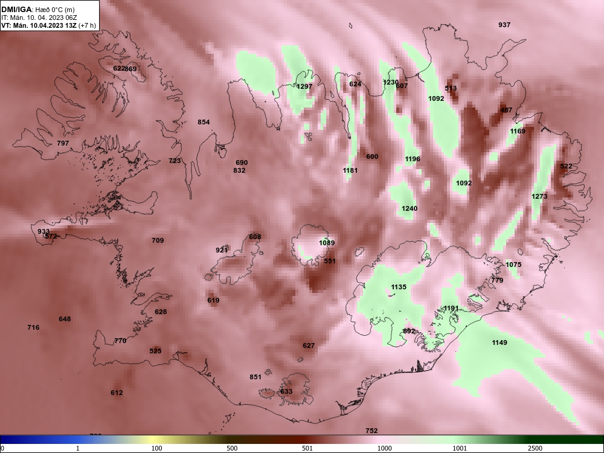Click the 1191 height label
604x453 pixels.
click(451, 308)
